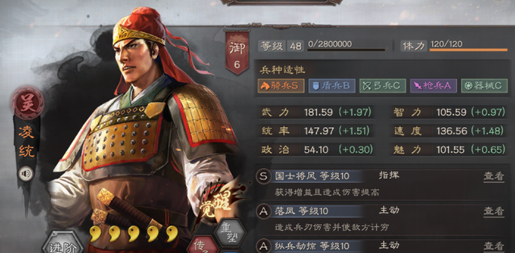Click the five golden star rating
515x253 pixels.
click(134, 233)
